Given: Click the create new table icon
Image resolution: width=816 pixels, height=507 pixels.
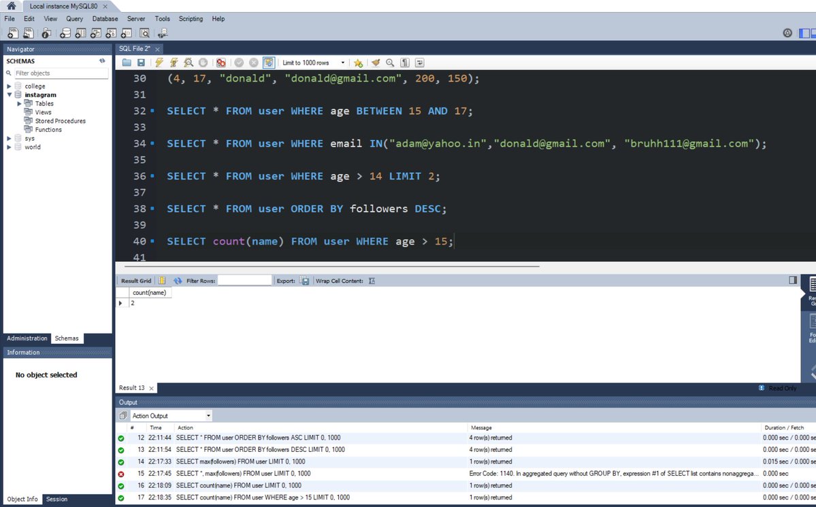Looking at the screenshot, I should click(x=80, y=33).
